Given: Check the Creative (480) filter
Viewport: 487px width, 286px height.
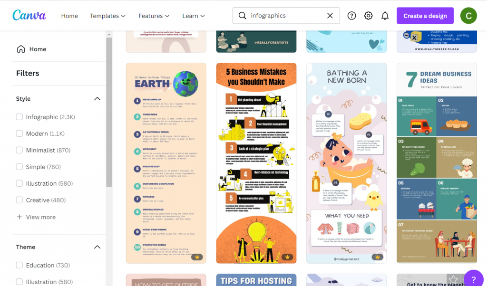Looking at the screenshot, I should click(x=19, y=200).
